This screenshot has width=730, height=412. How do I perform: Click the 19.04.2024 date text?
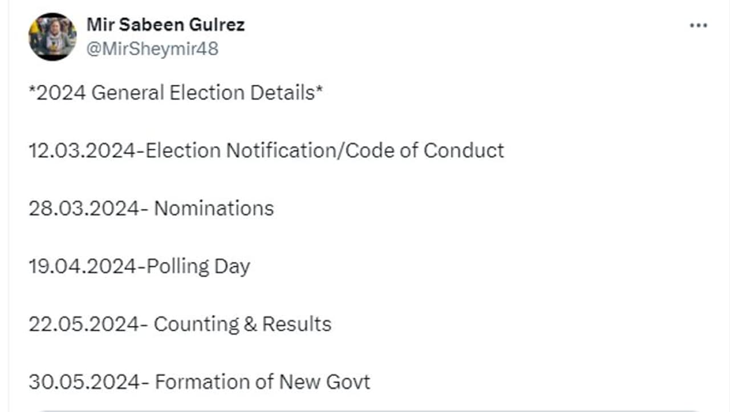pyautogui.click(x=84, y=266)
